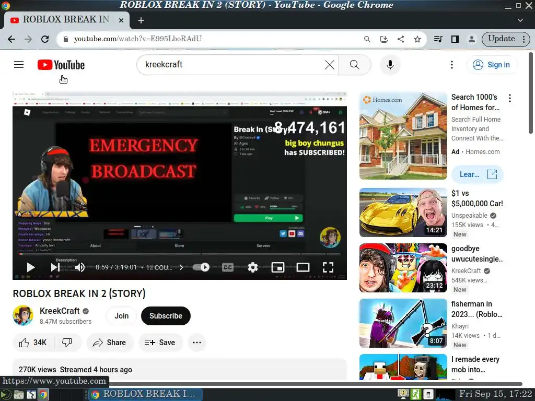Click the taskbar clock Fri Sep 15
Image resolution: width=535 pixels, height=401 pixels.
[x=495, y=394]
